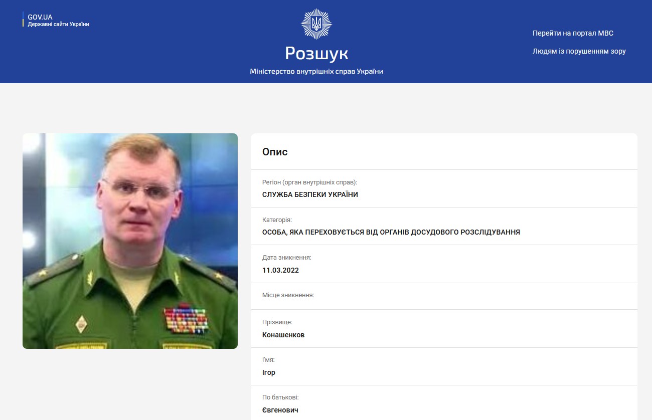This screenshot has width=652, height=420.
Task: Click 'Державні сайти України' text
Action: point(58,24)
